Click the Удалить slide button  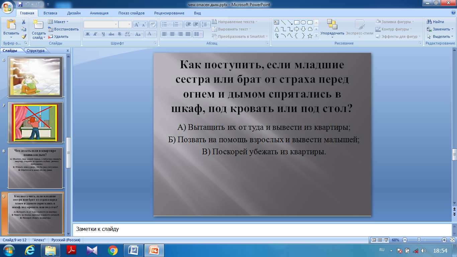click(x=59, y=36)
